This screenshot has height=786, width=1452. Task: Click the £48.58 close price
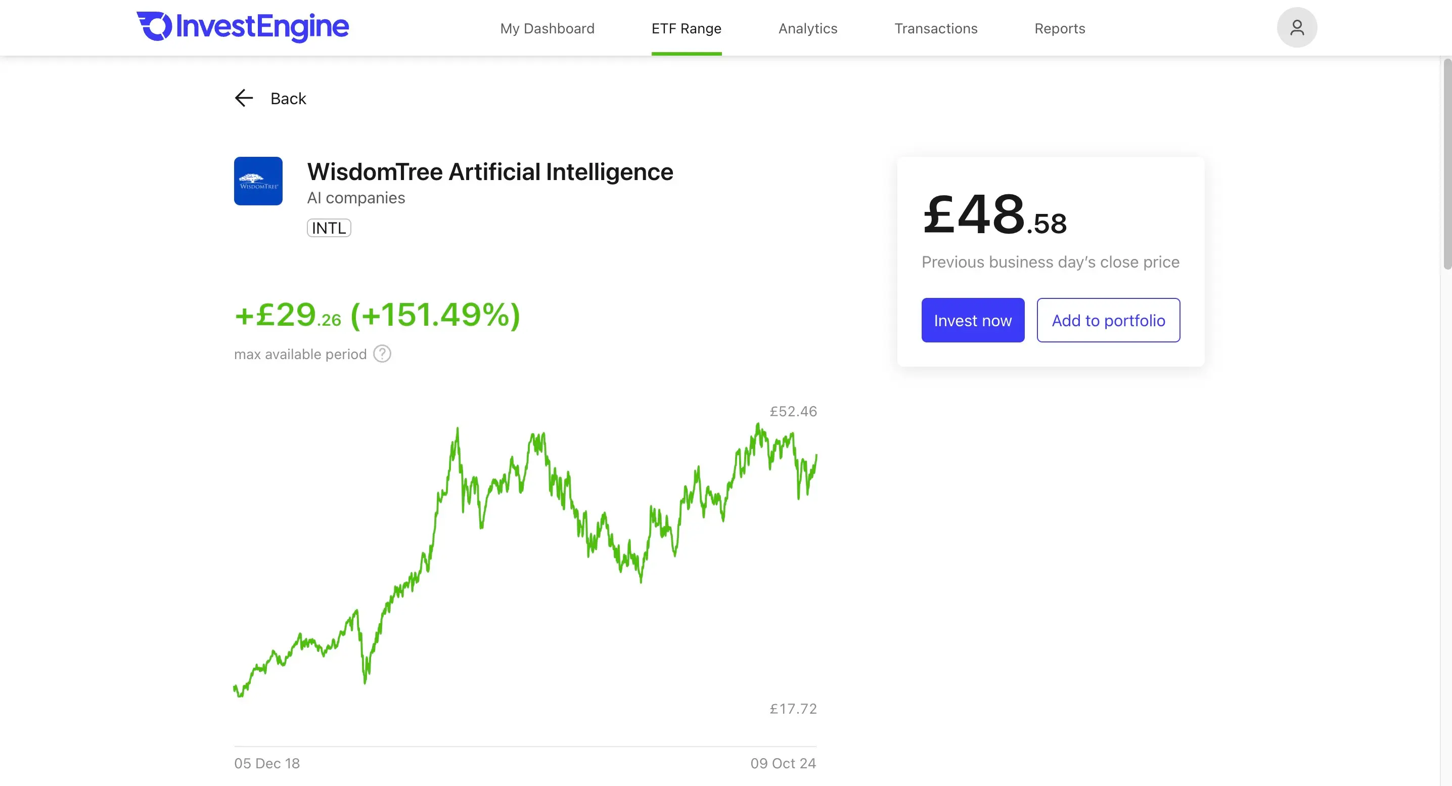(x=994, y=215)
